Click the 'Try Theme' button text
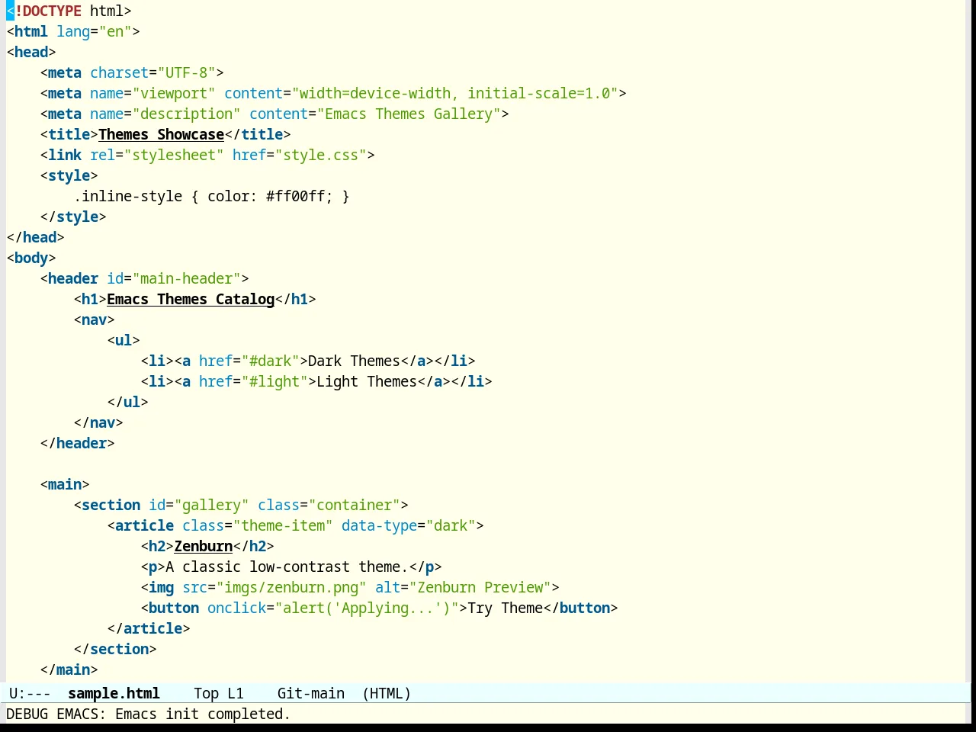The image size is (976, 732). (505, 608)
